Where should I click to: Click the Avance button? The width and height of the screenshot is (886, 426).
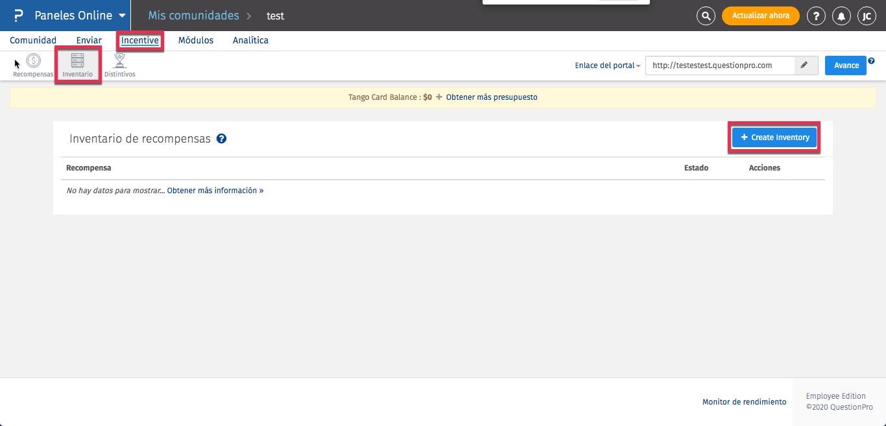(846, 65)
